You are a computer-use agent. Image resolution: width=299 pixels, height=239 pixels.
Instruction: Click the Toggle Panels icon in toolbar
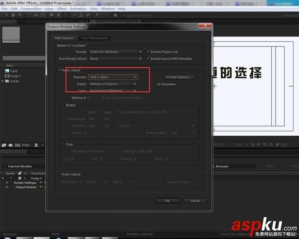(x=115, y=15)
